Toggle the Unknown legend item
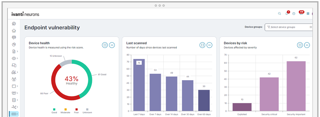The height and width of the screenshot is (117, 320). click(87, 111)
